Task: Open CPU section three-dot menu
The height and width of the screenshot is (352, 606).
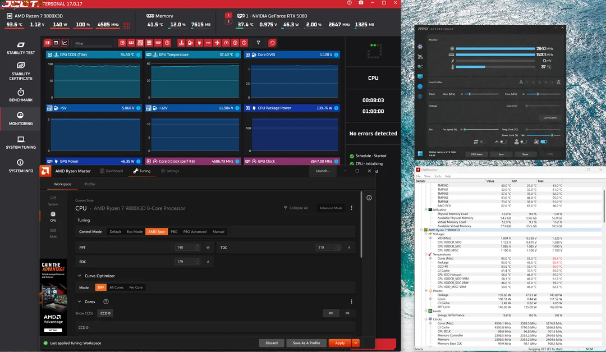Action: (x=351, y=208)
